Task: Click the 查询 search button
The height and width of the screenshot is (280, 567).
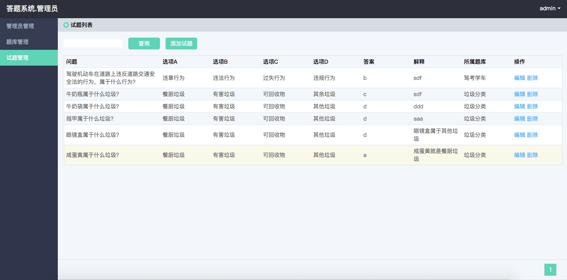Action: pyautogui.click(x=144, y=44)
